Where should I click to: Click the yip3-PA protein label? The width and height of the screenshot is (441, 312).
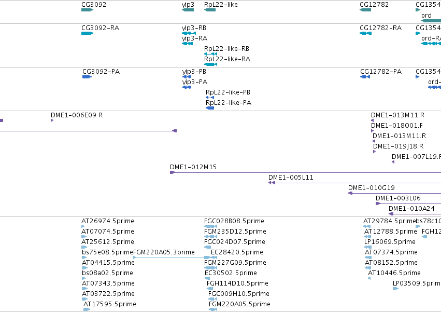click(195, 83)
